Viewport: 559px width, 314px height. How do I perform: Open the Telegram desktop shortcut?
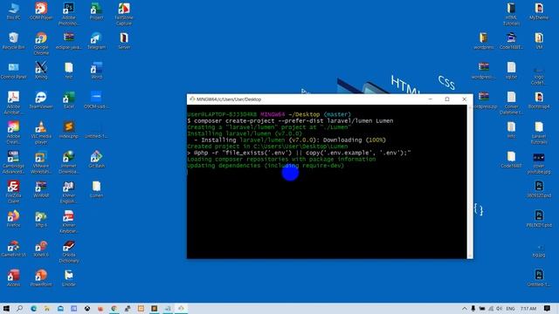[96, 41]
